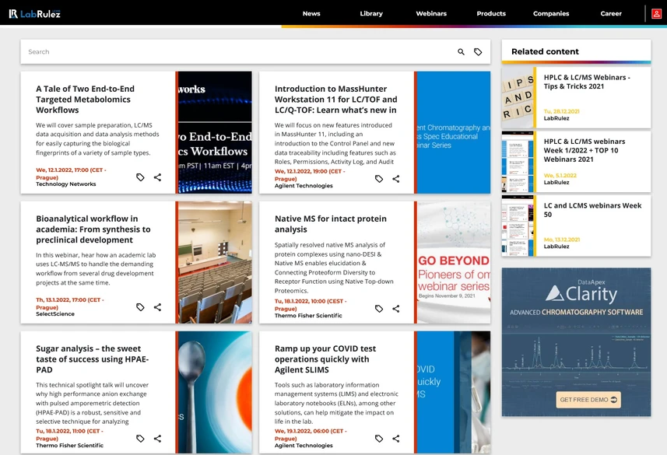Click tag icon on Native MS card
The image size is (667, 455).
coord(379,309)
